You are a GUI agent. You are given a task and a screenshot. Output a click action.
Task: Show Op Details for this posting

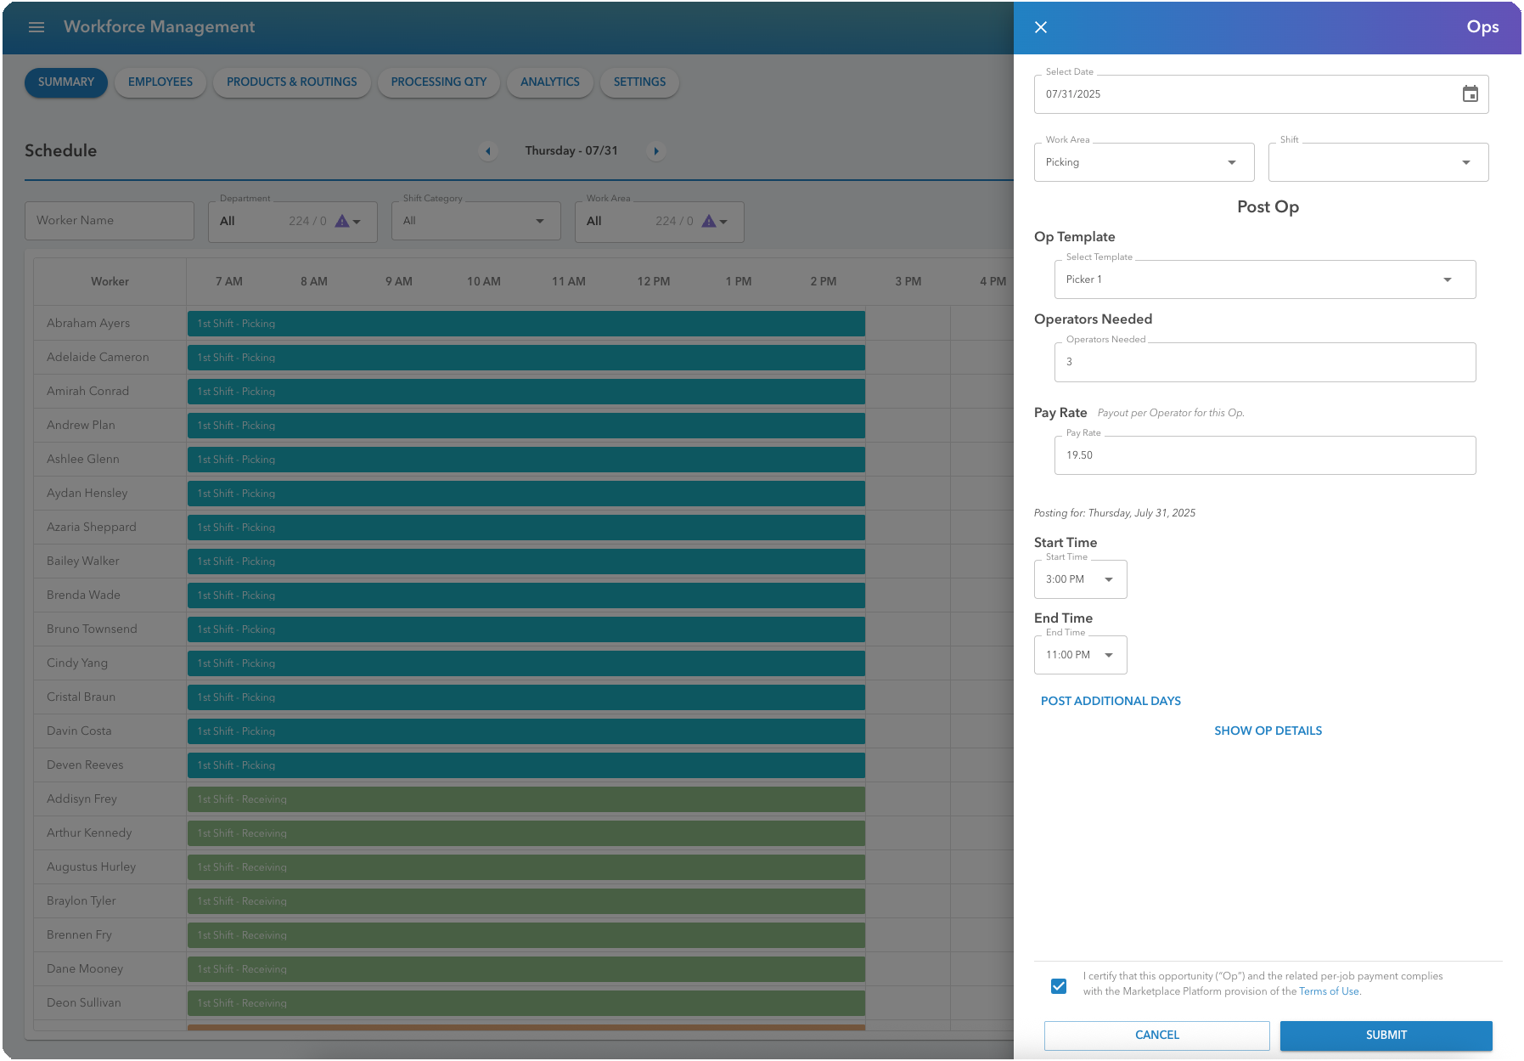pyautogui.click(x=1268, y=730)
